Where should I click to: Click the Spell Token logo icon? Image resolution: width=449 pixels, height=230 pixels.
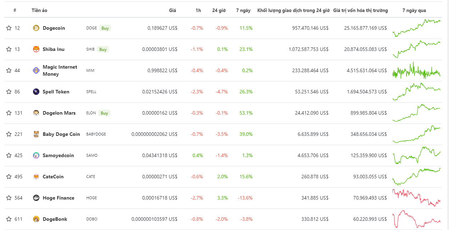36,92
